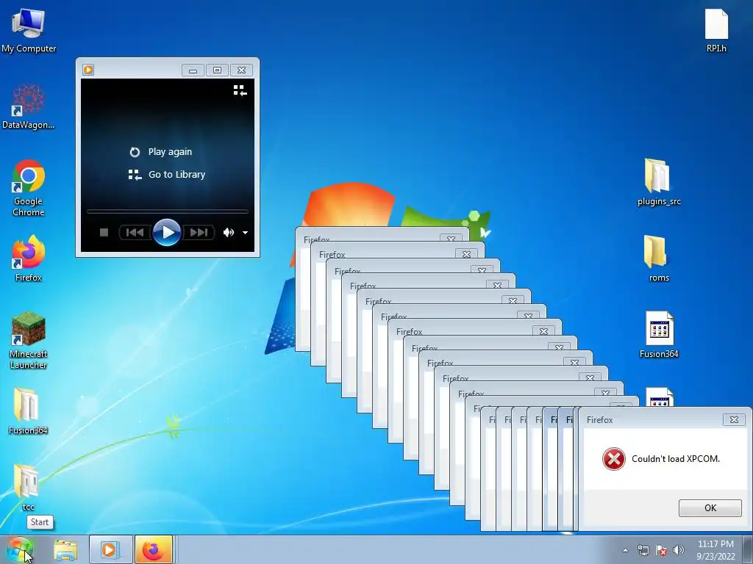
Task: Click the Firefox taskbar button
Action: pyautogui.click(x=154, y=549)
